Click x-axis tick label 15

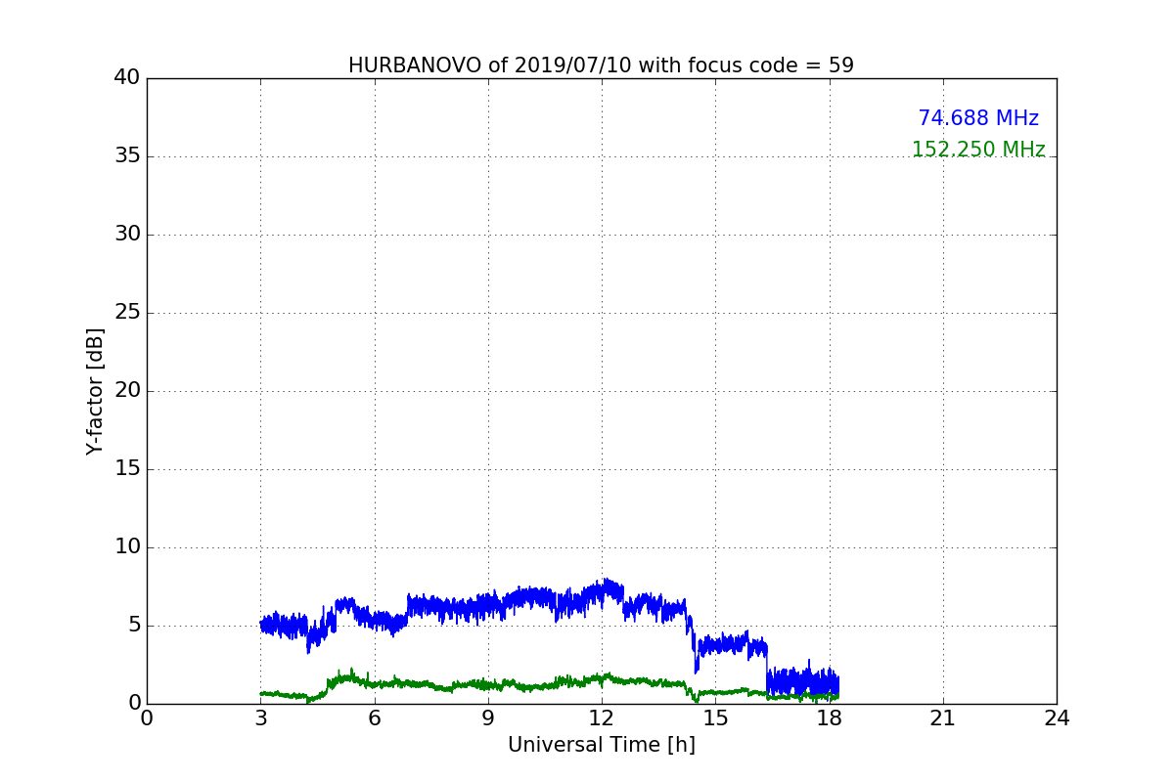tap(715, 717)
